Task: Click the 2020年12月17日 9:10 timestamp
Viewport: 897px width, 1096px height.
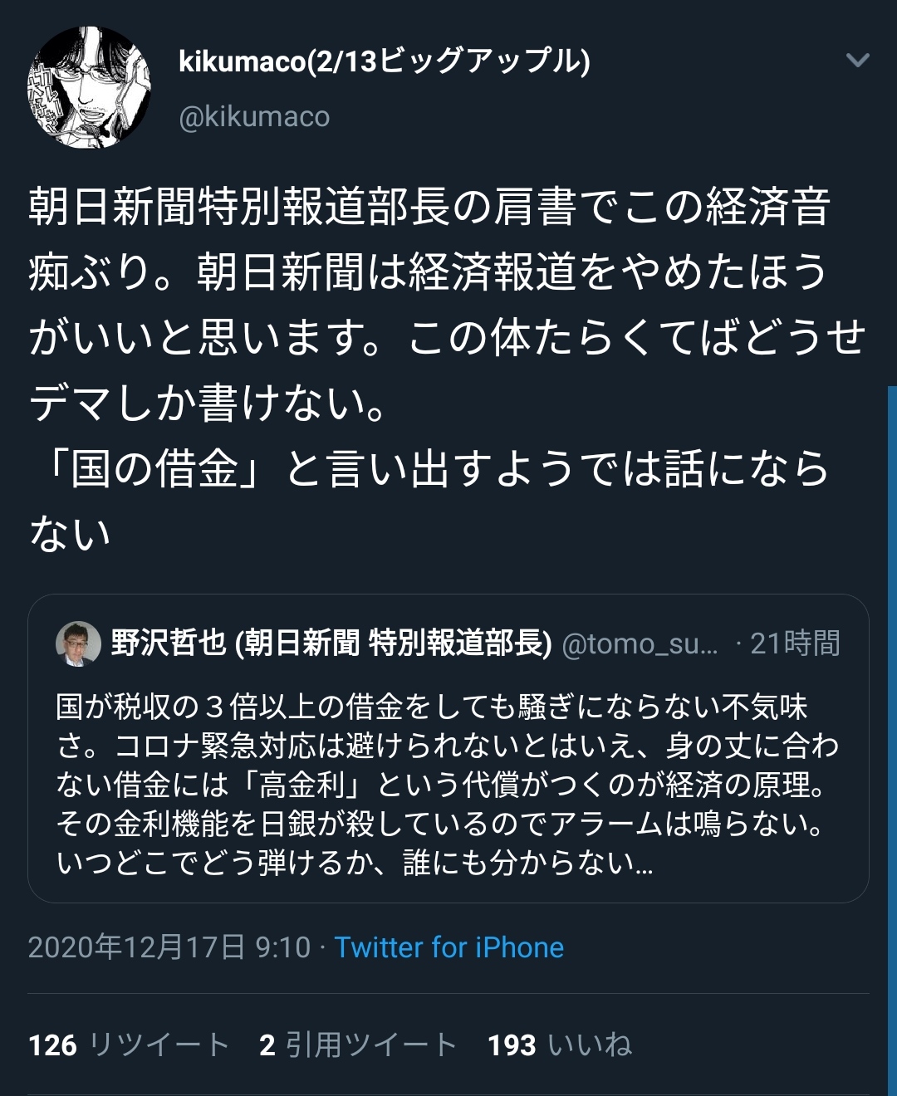Action: [169, 947]
